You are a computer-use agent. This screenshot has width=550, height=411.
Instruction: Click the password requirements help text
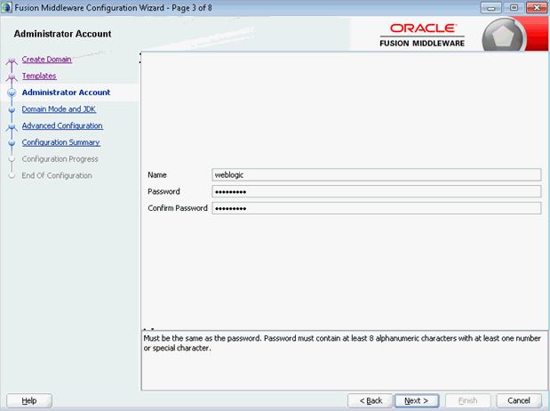[x=342, y=343]
